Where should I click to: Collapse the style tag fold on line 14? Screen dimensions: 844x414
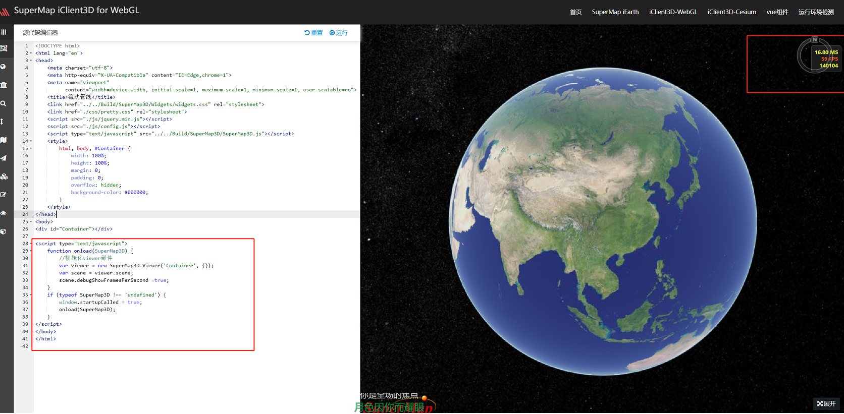coord(31,141)
